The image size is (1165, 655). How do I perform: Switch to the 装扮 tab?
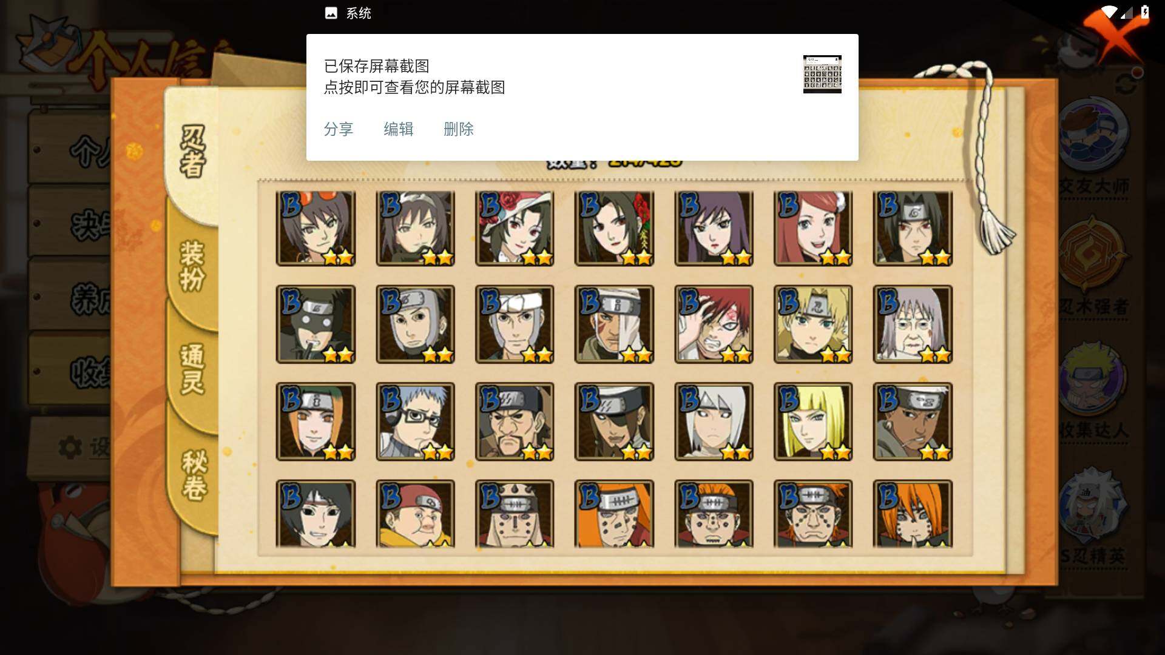tap(192, 266)
